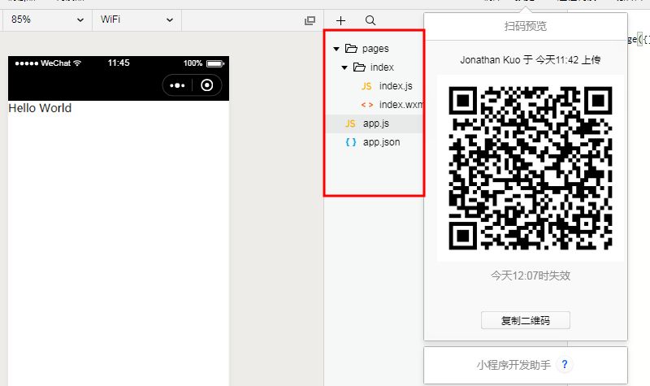Click the 小程序开发助手 label
This screenshot has height=386, width=650.
pyautogui.click(x=513, y=365)
